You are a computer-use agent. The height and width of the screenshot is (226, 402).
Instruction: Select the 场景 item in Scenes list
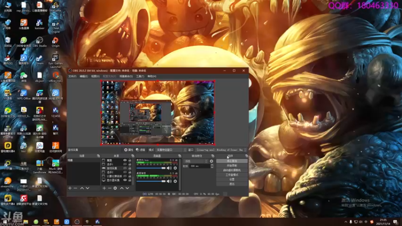tap(83, 160)
